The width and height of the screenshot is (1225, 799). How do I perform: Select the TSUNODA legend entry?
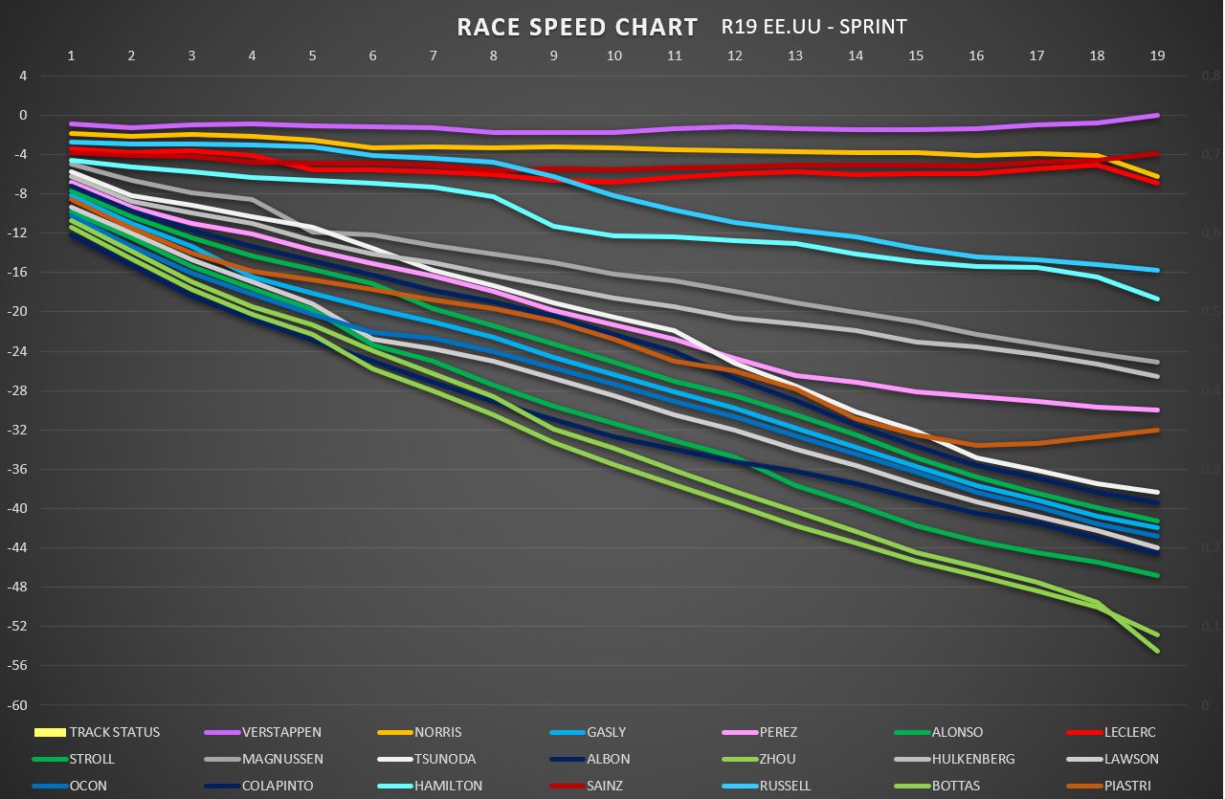click(429, 759)
